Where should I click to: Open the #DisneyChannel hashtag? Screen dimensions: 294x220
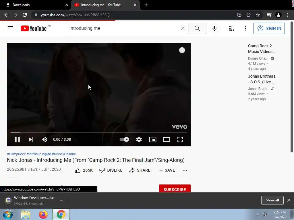pyautogui.click(x=64, y=154)
